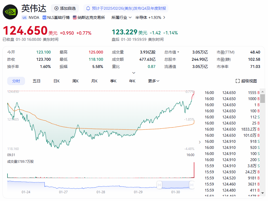Click the NVDA ticker symbol
This screenshot has height=201, width=268.
(34, 17)
